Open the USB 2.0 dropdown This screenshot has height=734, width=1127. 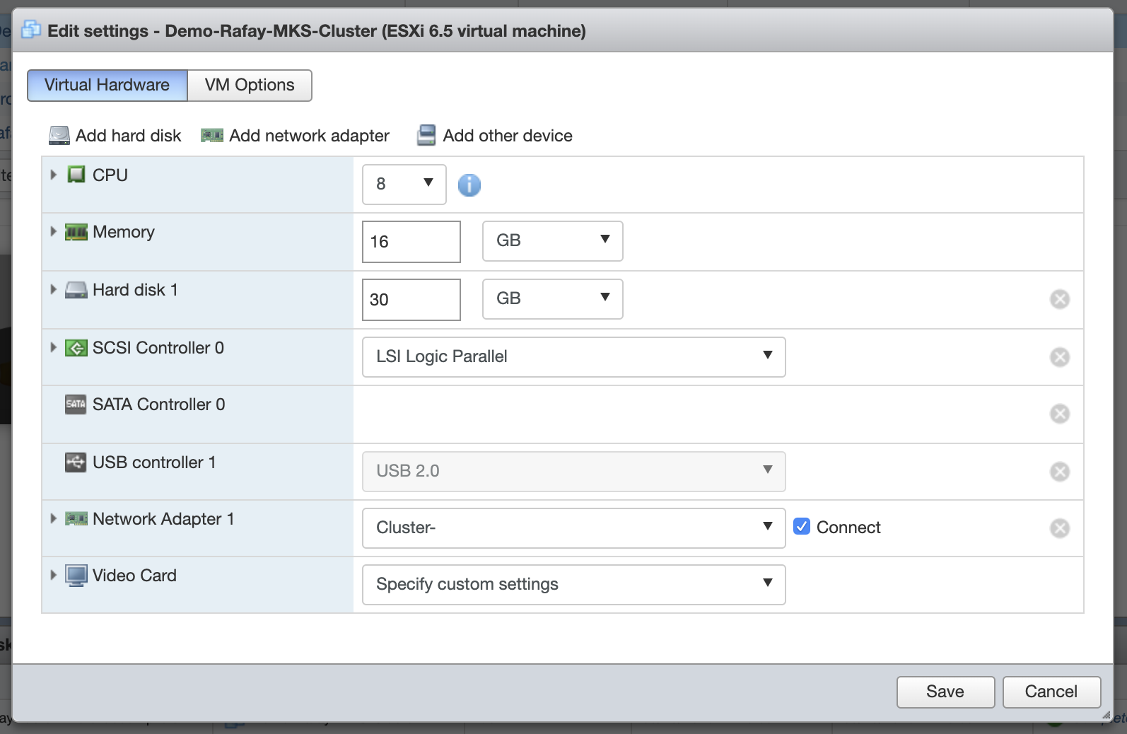[x=574, y=472]
